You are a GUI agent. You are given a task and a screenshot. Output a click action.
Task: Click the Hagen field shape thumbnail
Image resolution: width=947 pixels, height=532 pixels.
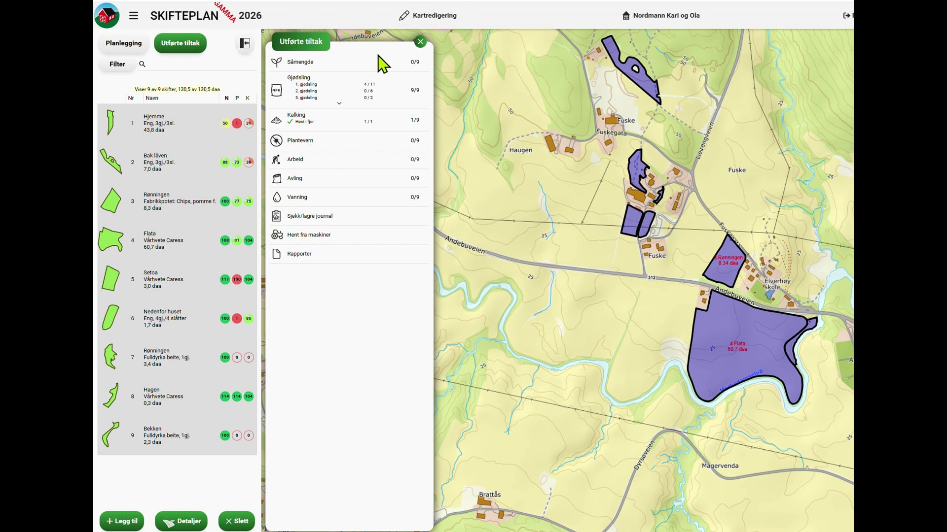coord(111,396)
